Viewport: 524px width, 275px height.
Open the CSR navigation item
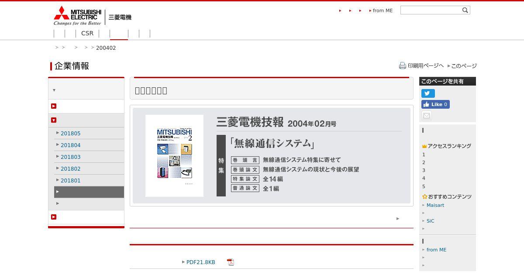[x=87, y=33]
